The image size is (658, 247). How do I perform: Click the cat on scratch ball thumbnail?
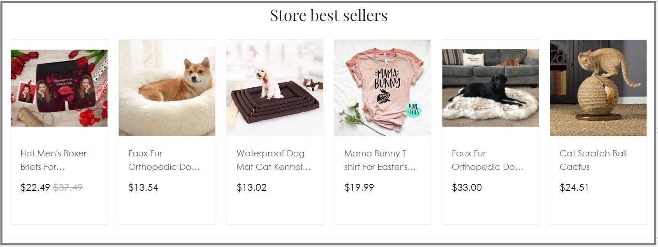(598, 88)
